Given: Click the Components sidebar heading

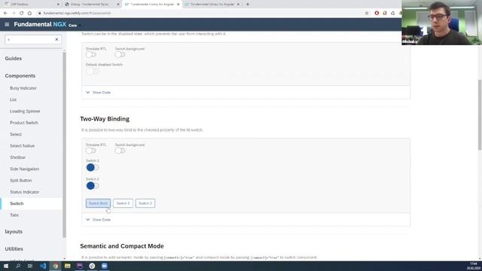Looking at the screenshot, I should pos(20,76).
